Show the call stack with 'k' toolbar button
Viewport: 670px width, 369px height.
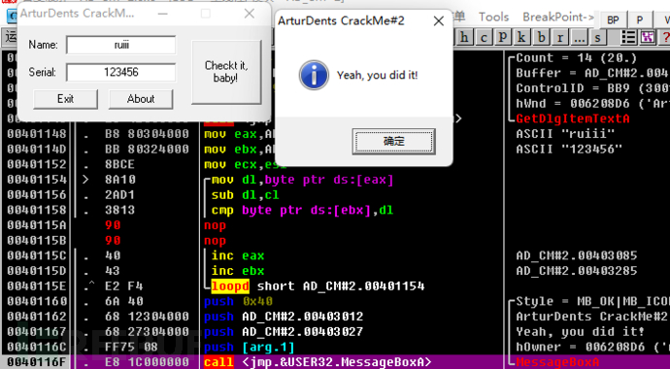(x=522, y=38)
